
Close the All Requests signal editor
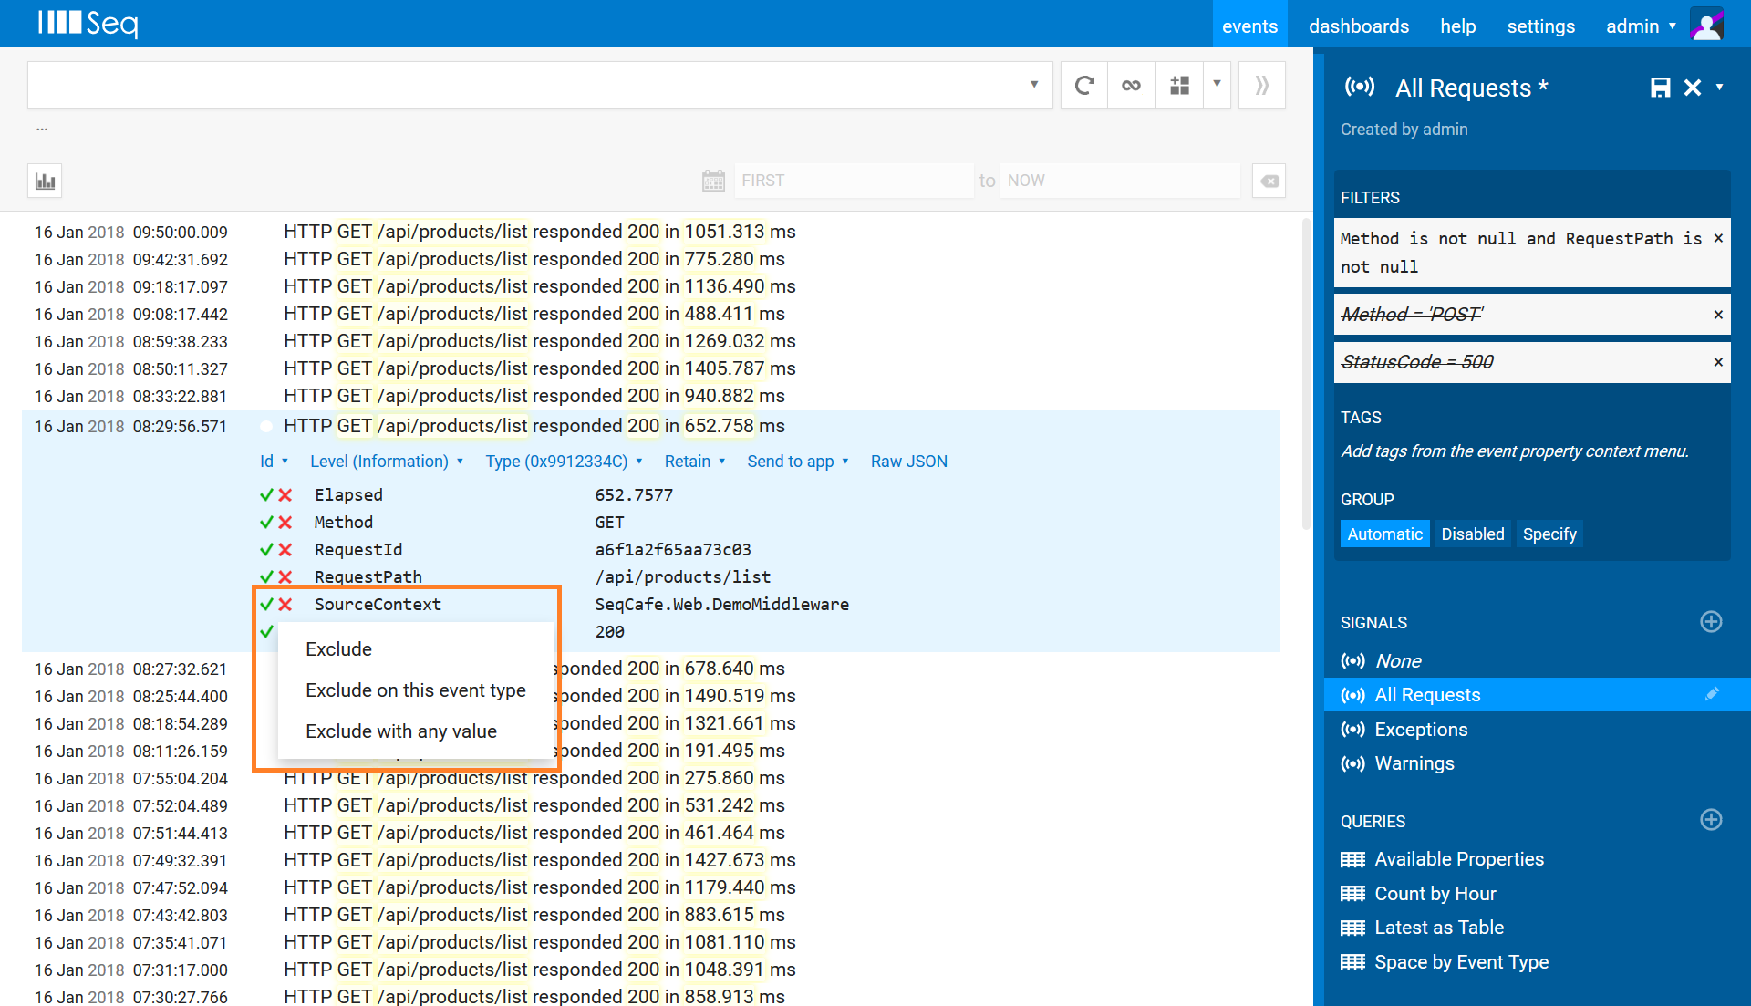[x=1693, y=88]
